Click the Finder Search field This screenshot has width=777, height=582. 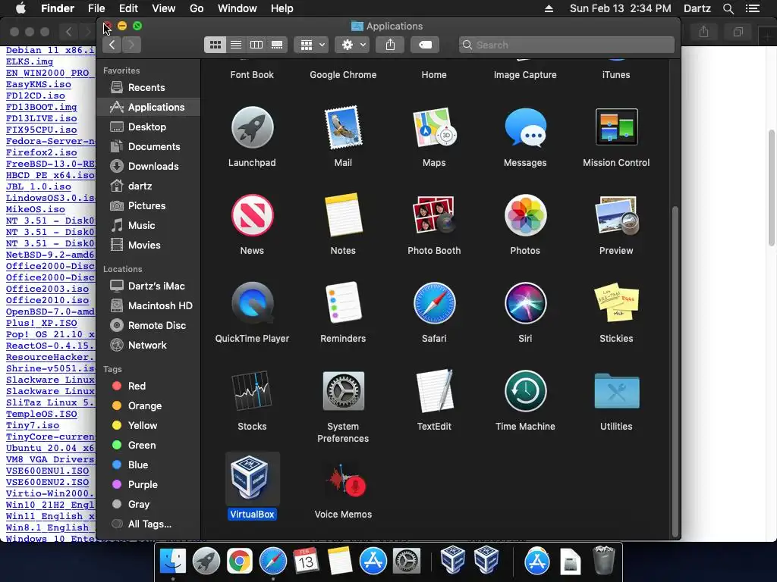tap(566, 45)
